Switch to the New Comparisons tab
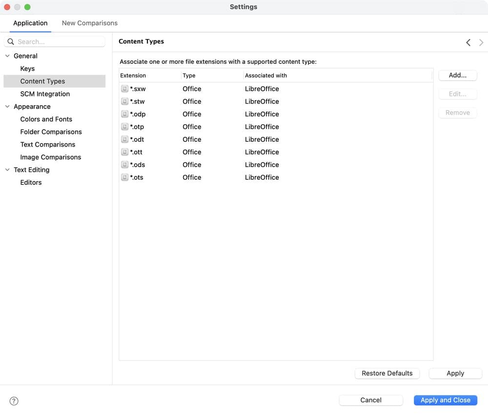This screenshot has height=416, width=488. [x=90, y=23]
